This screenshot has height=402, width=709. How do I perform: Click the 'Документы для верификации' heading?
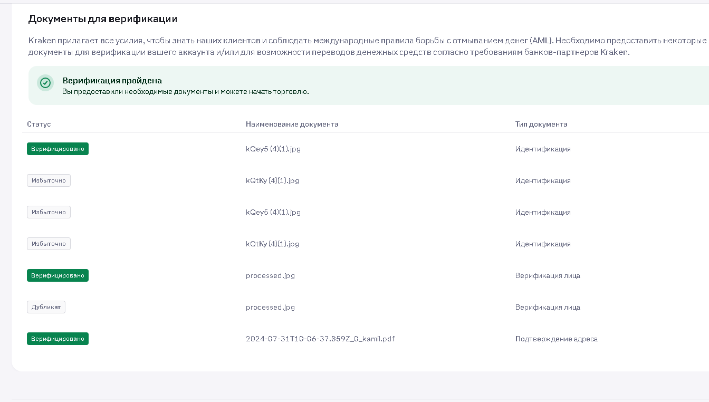102,19
